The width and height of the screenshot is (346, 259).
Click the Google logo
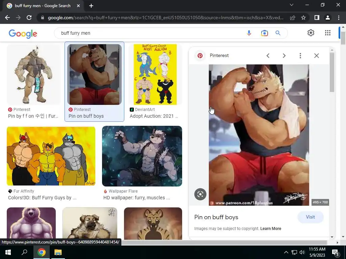click(x=23, y=34)
